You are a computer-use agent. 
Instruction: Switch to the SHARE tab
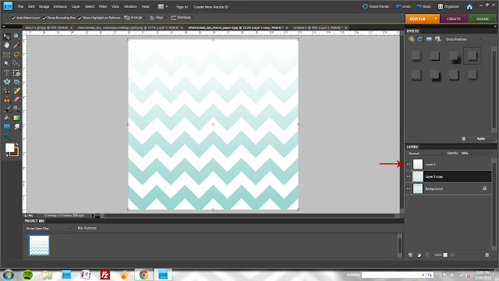click(x=482, y=19)
